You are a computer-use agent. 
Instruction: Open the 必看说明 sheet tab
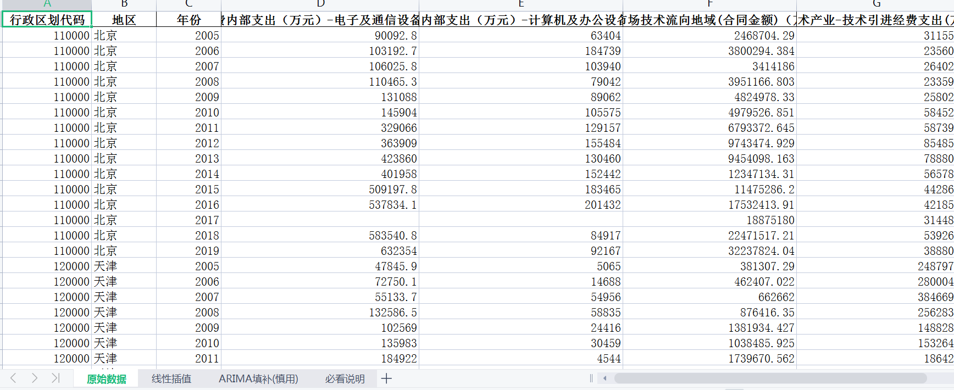[345, 379]
